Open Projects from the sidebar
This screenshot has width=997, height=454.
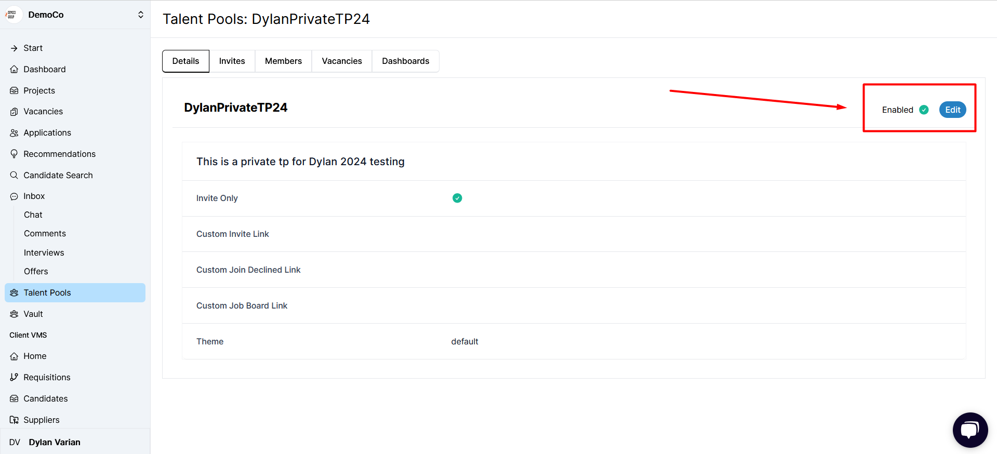pos(75,90)
